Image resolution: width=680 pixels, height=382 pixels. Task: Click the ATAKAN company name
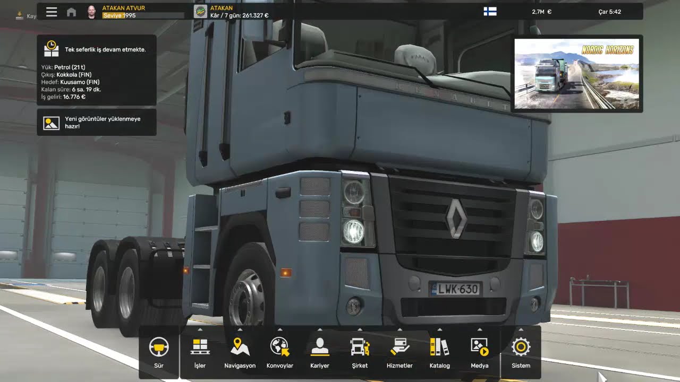[x=222, y=8]
